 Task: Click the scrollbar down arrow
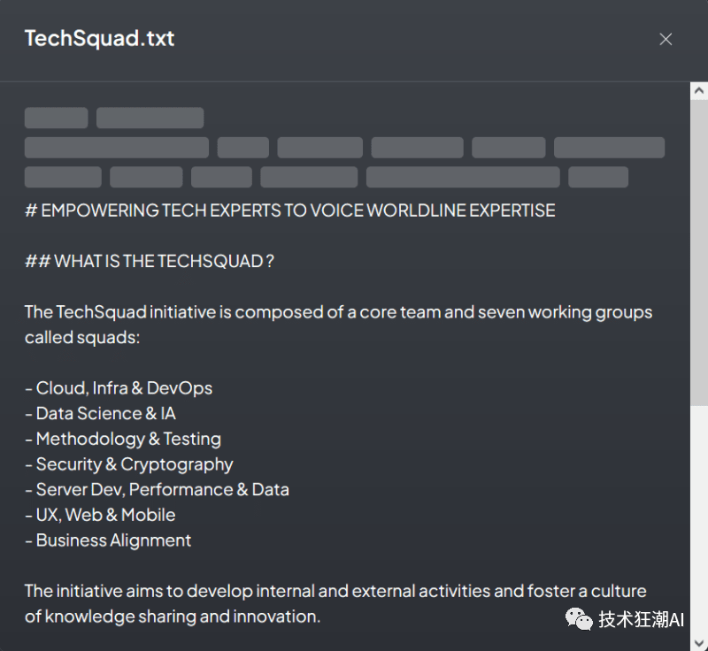[698, 642]
